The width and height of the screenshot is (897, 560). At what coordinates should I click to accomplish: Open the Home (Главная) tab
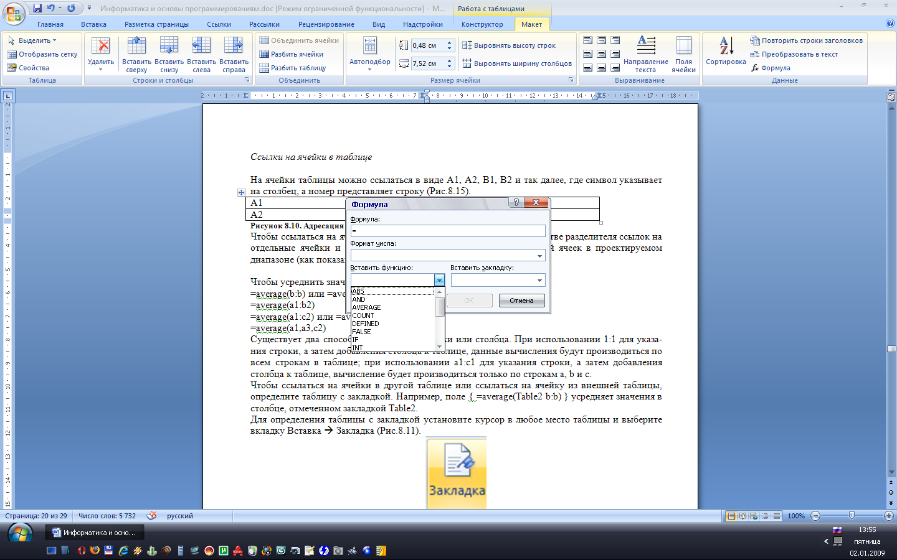50,24
